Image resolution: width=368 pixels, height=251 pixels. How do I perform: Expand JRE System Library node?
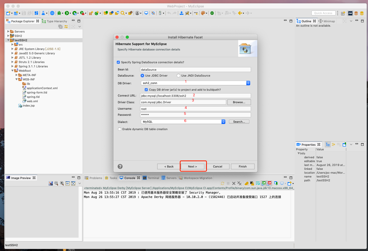12,49
